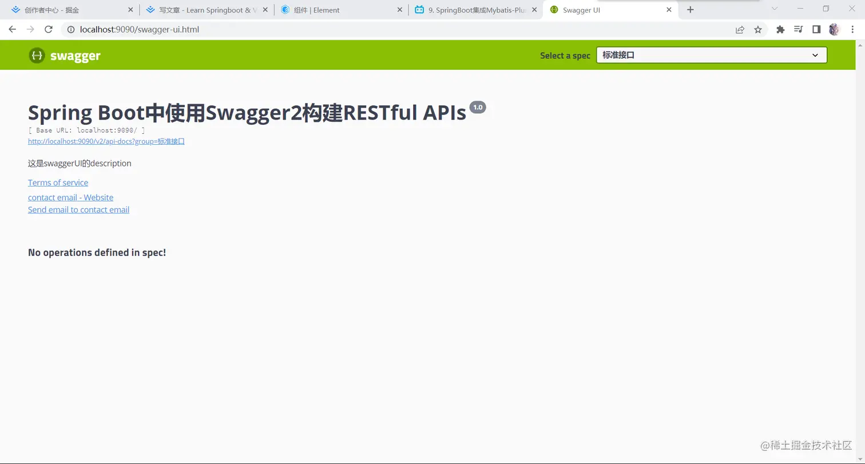Toggle the browser side panel icon
The height and width of the screenshot is (464, 865).
(x=816, y=29)
